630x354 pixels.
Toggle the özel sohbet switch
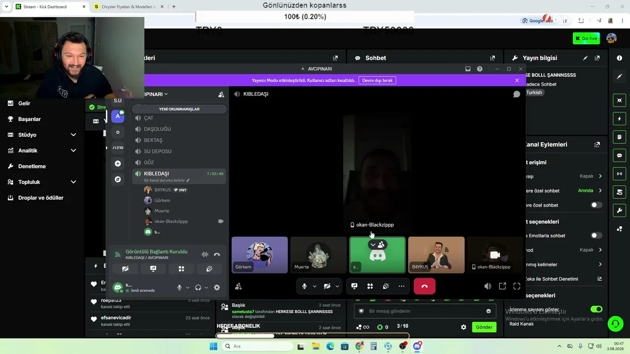tap(596, 205)
